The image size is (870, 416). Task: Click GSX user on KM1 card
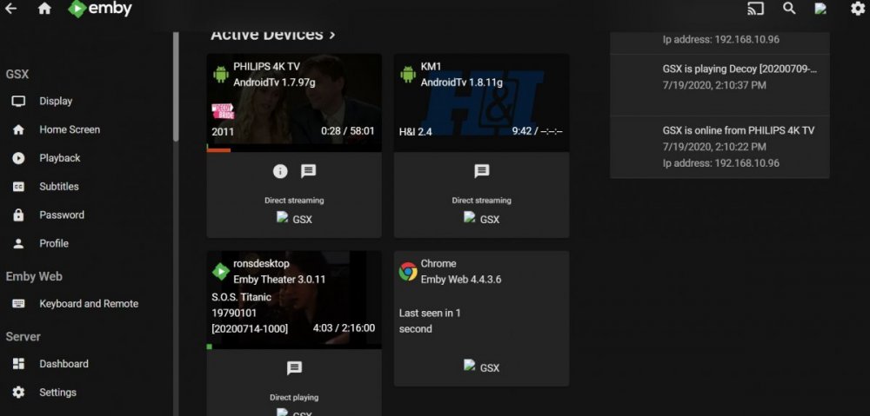tap(482, 219)
